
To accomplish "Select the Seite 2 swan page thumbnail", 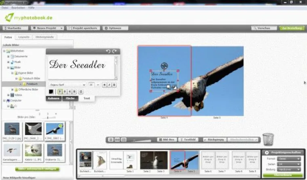I will tap(147, 161).
